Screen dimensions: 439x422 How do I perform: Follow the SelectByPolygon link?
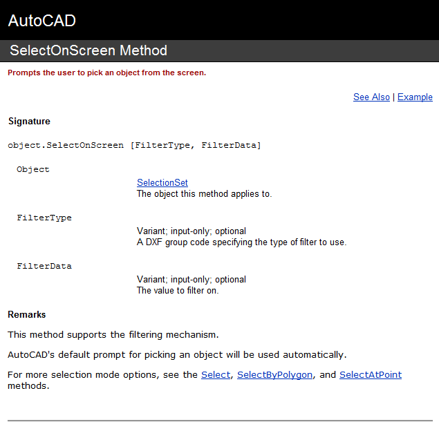[274, 375]
